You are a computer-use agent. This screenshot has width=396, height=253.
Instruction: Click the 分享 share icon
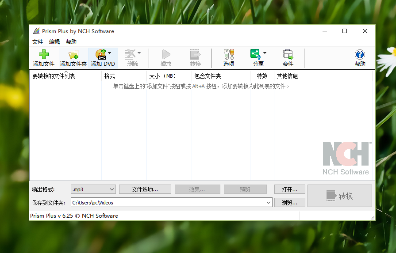pos(256,54)
